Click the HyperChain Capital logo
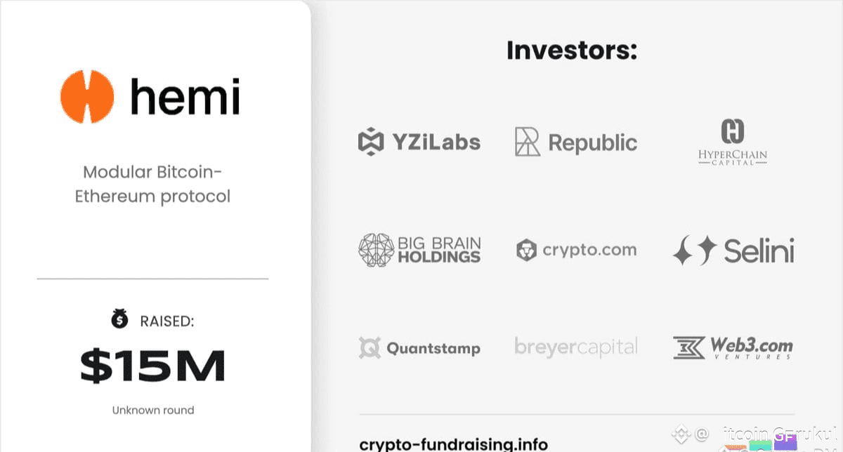 point(733,143)
